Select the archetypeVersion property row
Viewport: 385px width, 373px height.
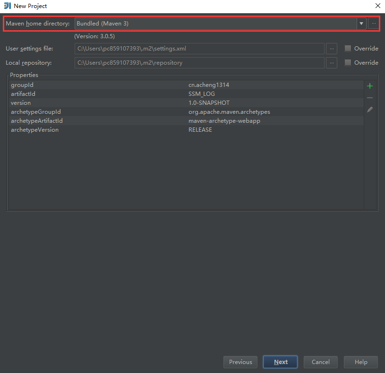click(x=187, y=129)
